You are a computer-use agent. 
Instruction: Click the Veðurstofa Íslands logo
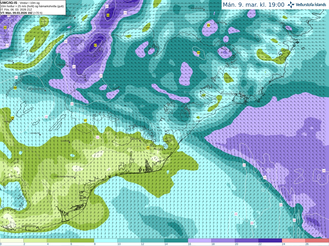307,5
